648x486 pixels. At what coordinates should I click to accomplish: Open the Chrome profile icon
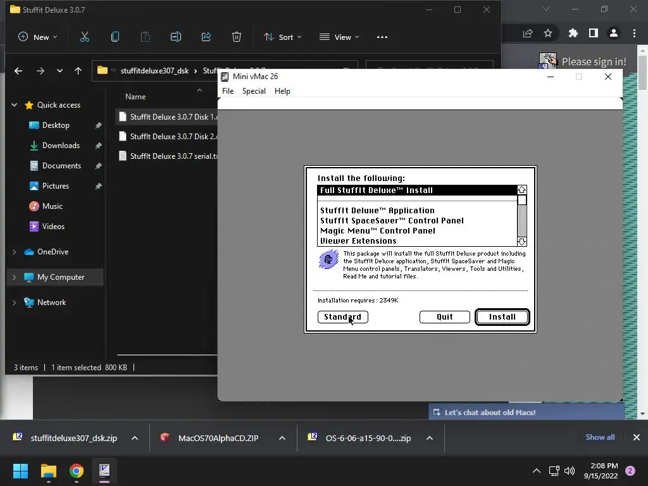click(614, 33)
